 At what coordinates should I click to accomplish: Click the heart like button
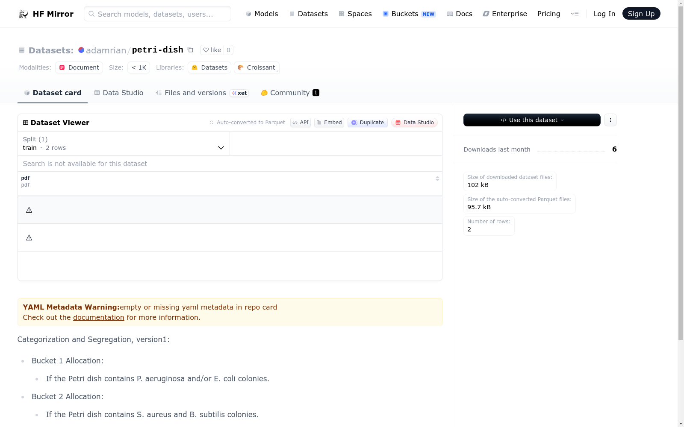click(212, 50)
